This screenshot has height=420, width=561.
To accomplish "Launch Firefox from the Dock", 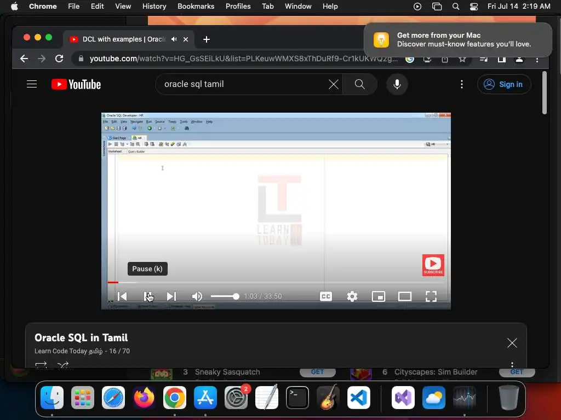I will click(x=144, y=398).
